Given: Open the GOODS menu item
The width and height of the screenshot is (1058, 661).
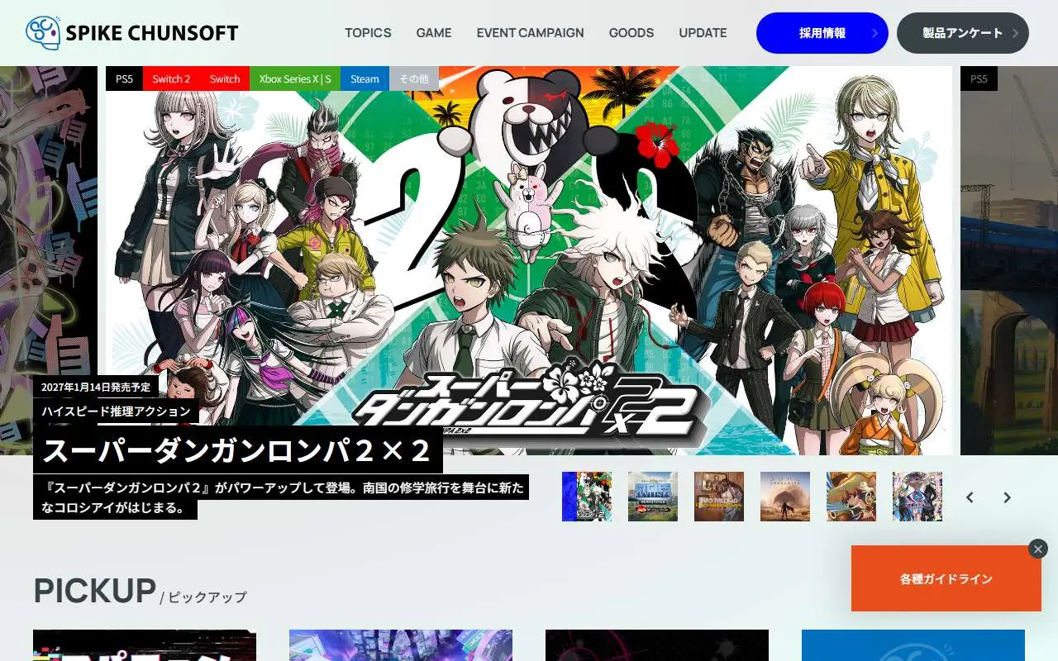Looking at the screenshot, I should pyautogui.click(x=631, y=33).
